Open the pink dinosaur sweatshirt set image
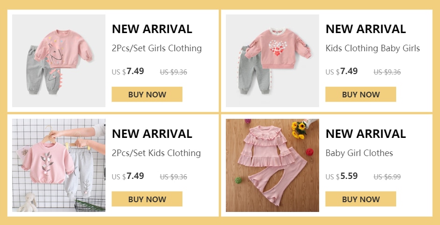 tap(59, 61)
